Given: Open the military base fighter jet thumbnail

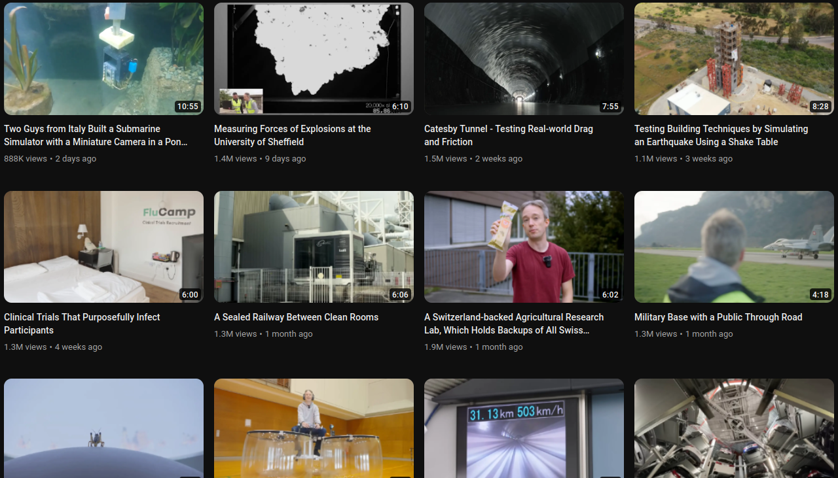Looking at the screenshot, I should [x=734, y=247].
